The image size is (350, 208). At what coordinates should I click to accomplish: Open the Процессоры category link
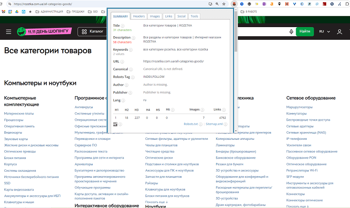(14, 120)
